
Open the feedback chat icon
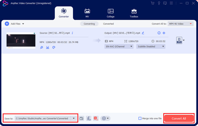[x=165, y=3]
